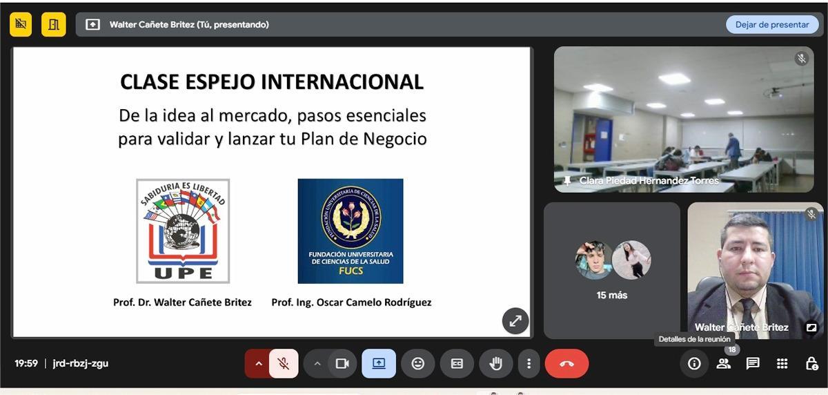Click the yellow door icon at top

click(x=53, y=24)
